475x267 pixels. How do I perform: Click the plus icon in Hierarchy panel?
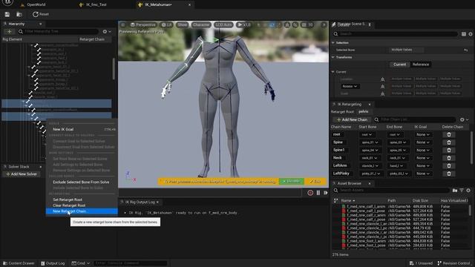click(x=9, y=31)
